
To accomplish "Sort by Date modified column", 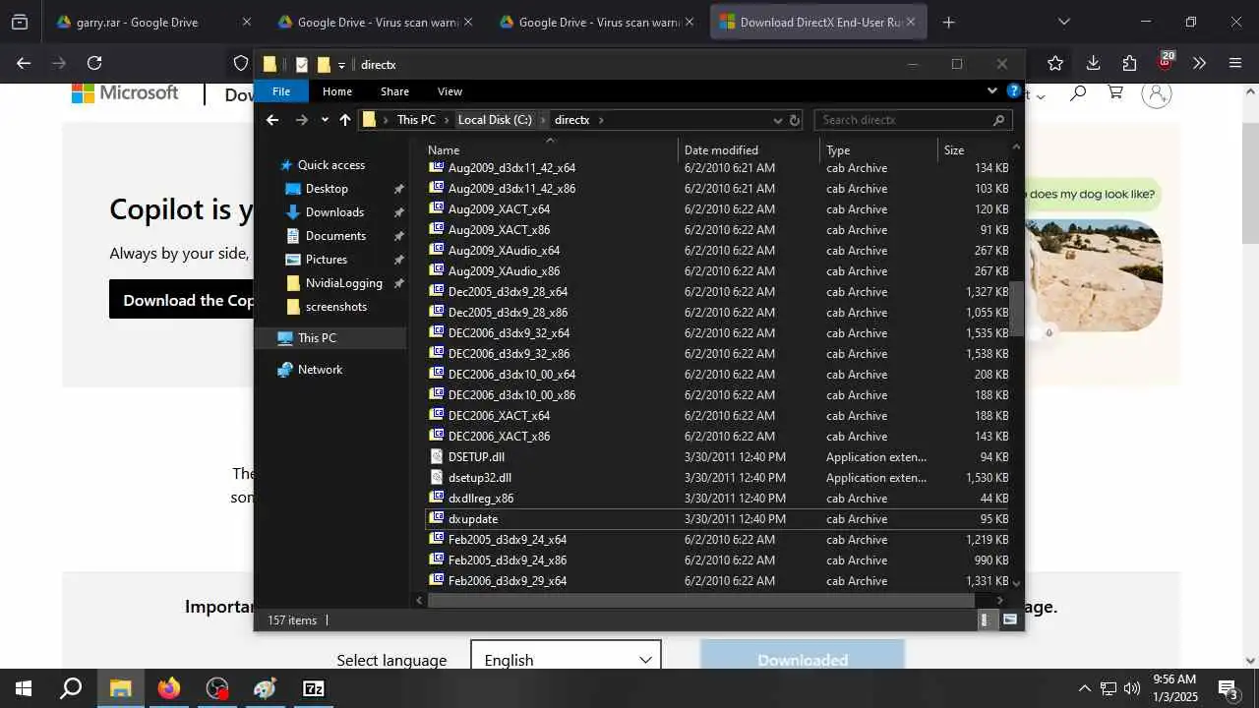I will click(749, 149).
